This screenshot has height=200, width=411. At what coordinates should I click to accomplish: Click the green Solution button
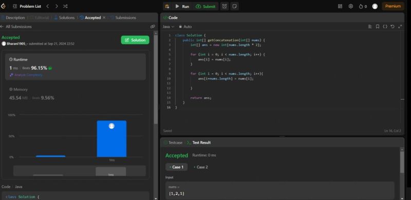click(x=135, y=40)
